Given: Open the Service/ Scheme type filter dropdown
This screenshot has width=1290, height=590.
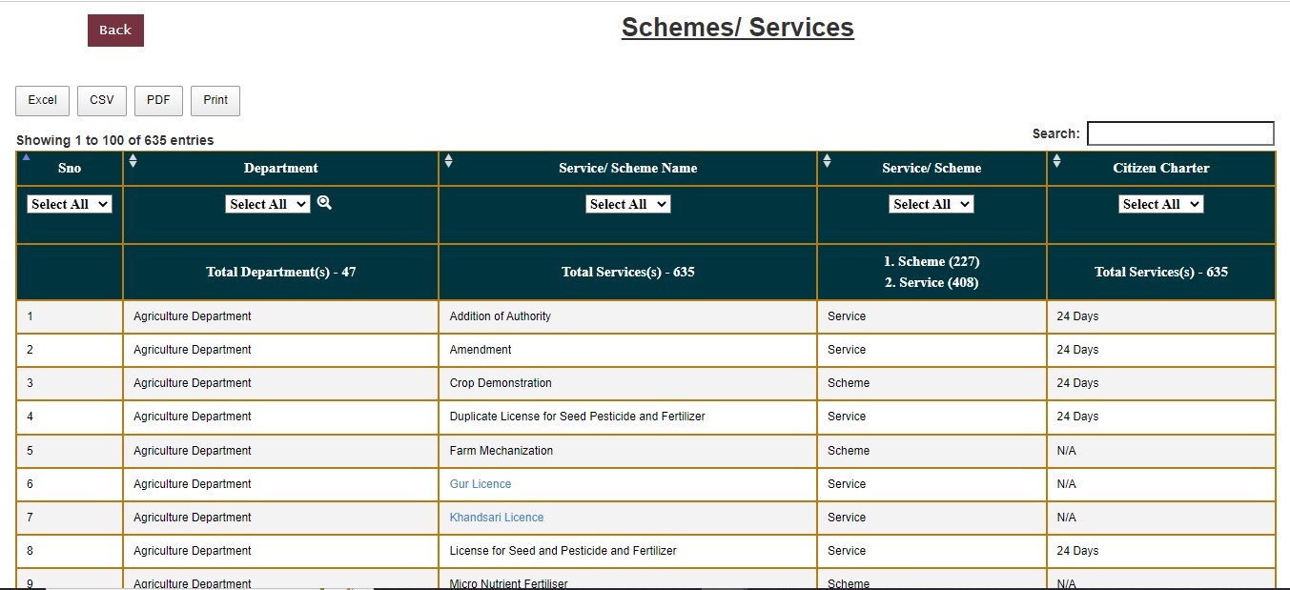Looking at the screenshot, I should [x=932, y=204].
